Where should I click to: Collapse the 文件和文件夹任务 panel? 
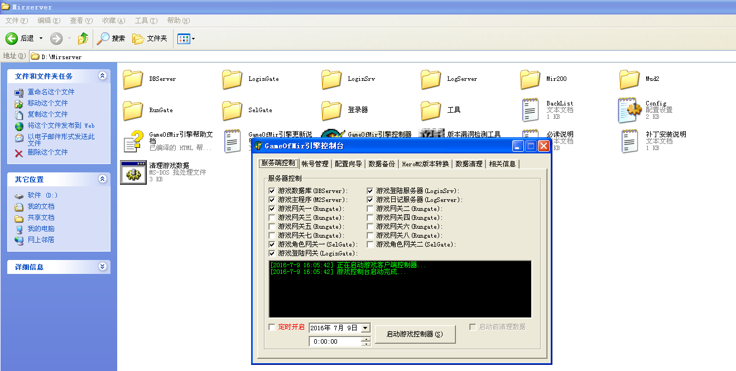(102, 76)
